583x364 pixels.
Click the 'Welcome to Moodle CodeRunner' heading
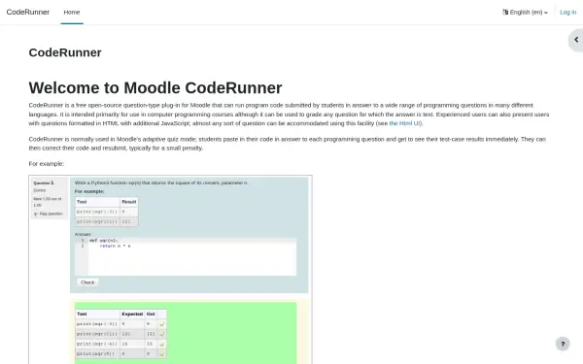tap(155, 88)
